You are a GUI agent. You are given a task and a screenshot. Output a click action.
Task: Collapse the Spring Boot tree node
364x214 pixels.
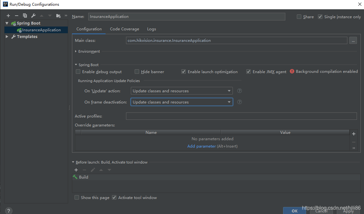[x=7, y=23]
